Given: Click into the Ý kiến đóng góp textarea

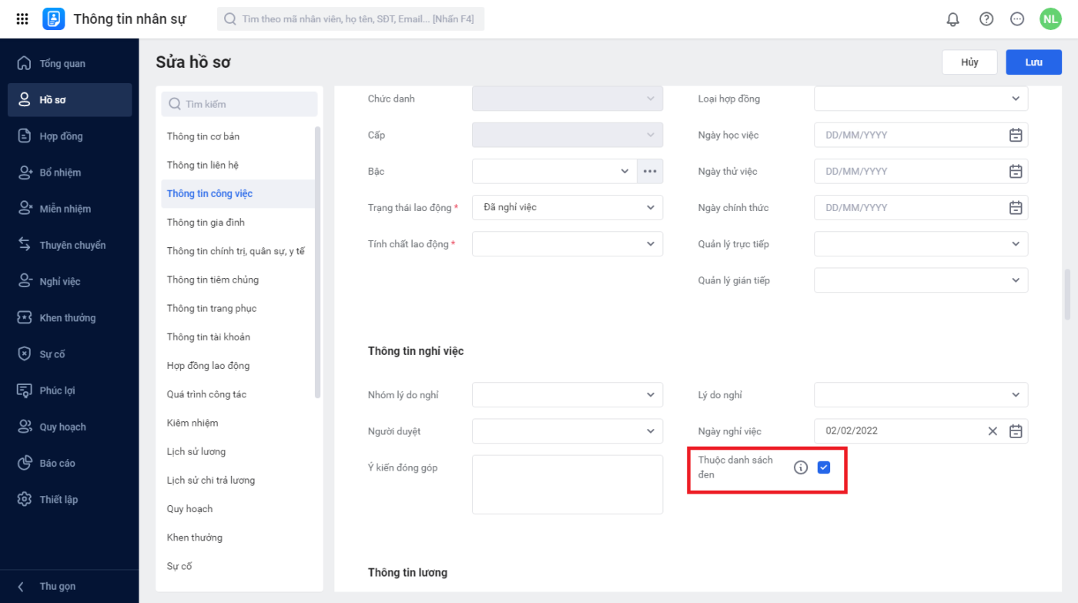Looking at the screenshot, I should (x=567, y=484).
